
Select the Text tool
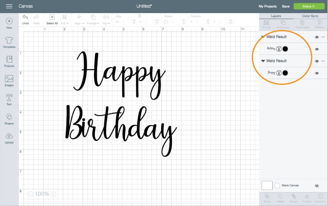tap(9, 97)
